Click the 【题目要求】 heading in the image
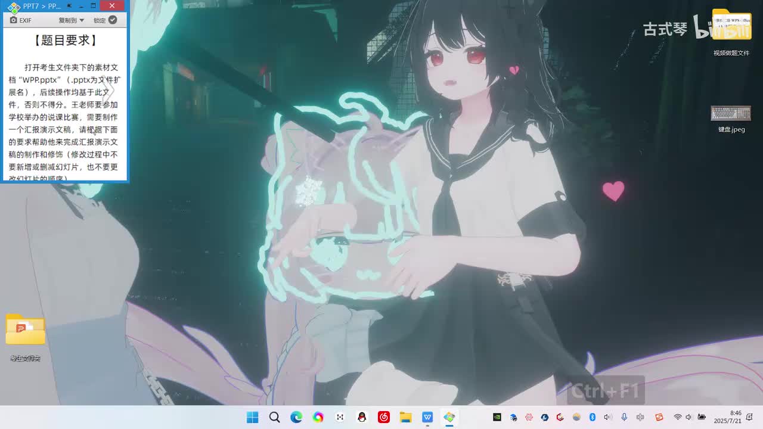This screenshot has width=763, height=429. click(66, 41)
